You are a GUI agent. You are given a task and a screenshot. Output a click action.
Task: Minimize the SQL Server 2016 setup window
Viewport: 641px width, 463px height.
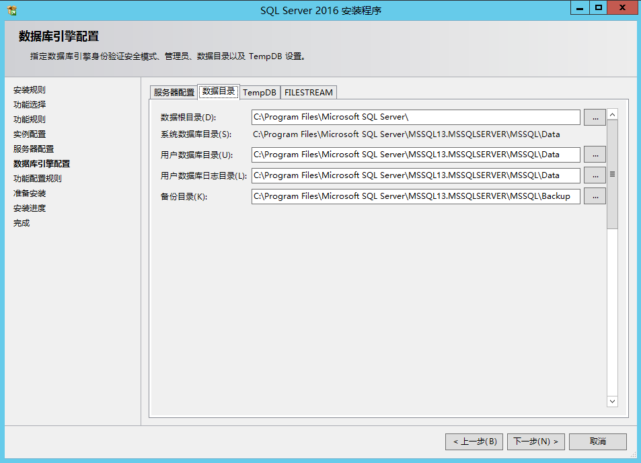580,8
